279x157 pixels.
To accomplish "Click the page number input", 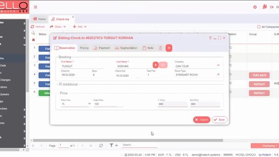I will click(64, 145).
